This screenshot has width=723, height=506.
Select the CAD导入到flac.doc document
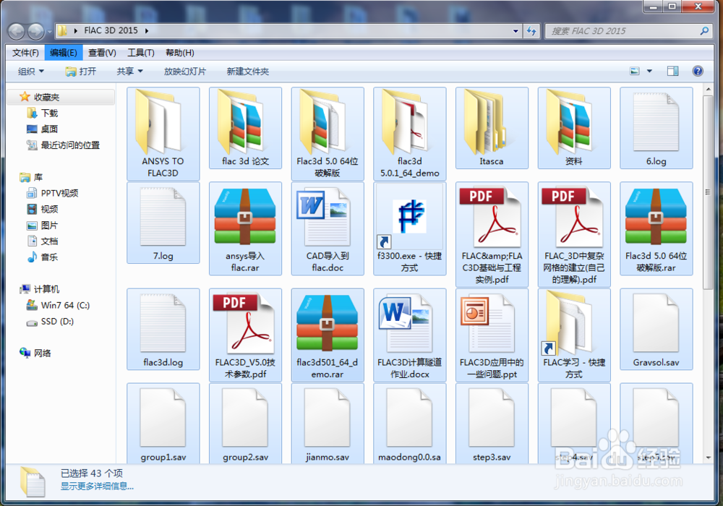point(328,228)
